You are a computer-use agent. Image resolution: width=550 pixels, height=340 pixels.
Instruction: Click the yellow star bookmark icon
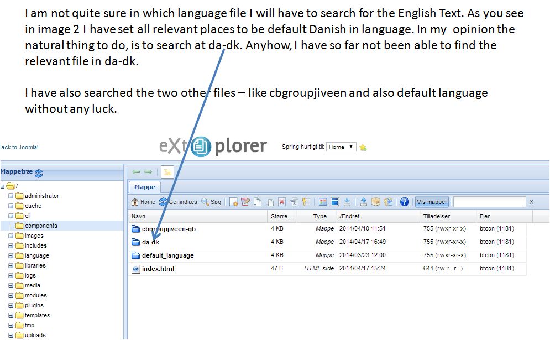363,148
